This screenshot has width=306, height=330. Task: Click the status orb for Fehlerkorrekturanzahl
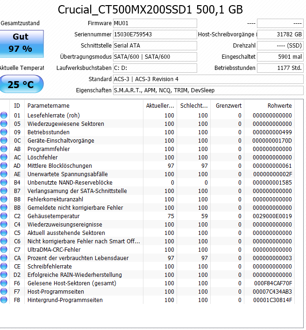[4, 199]
